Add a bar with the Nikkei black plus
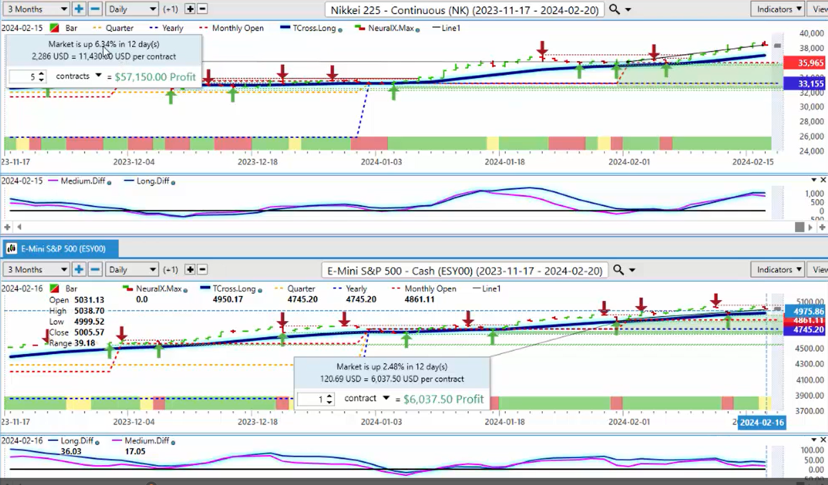The height and width of the screenshot is (485, 828). [x=190, y=9]
